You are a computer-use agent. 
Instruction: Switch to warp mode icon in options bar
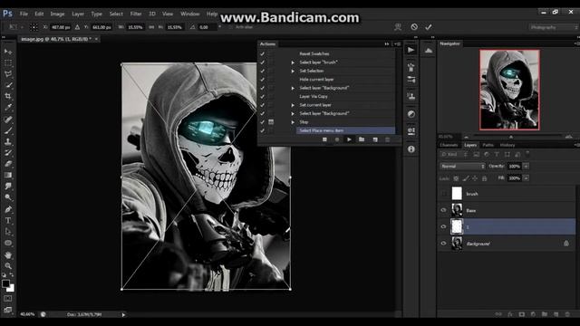(x=398, y=27)
